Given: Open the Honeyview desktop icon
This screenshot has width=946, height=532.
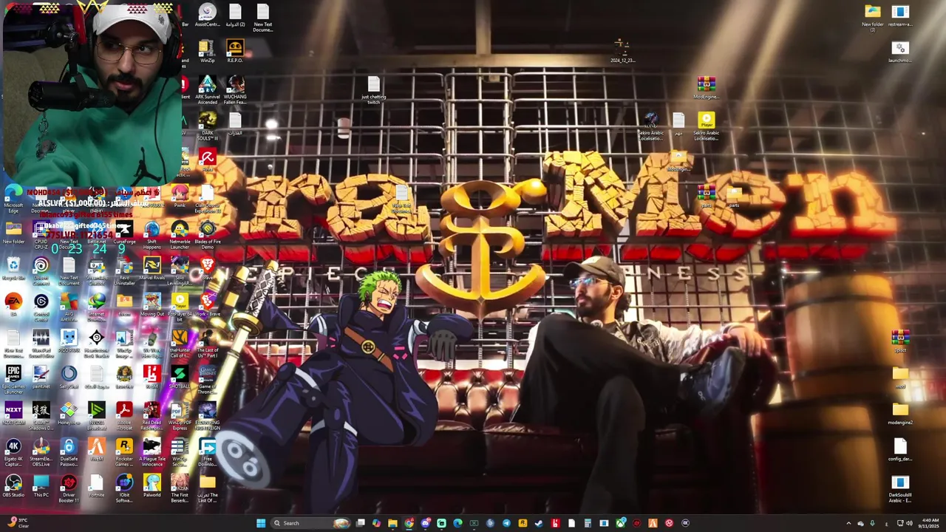Looking at the screenshot, I should click(69, 414).
